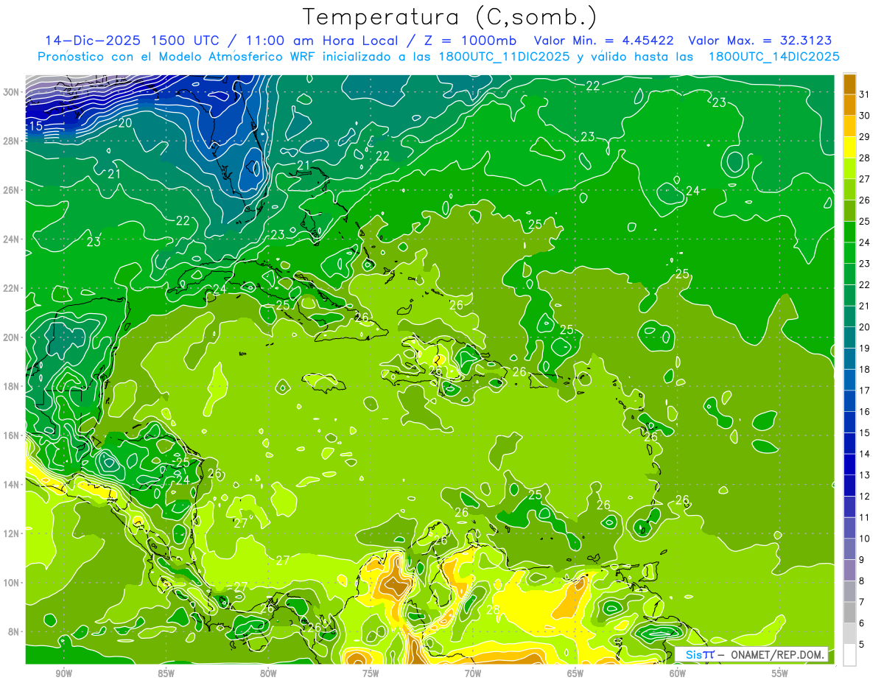884x683 pixels.
Task: Click the "22N" latitude axis label
Action: (11, 288)
